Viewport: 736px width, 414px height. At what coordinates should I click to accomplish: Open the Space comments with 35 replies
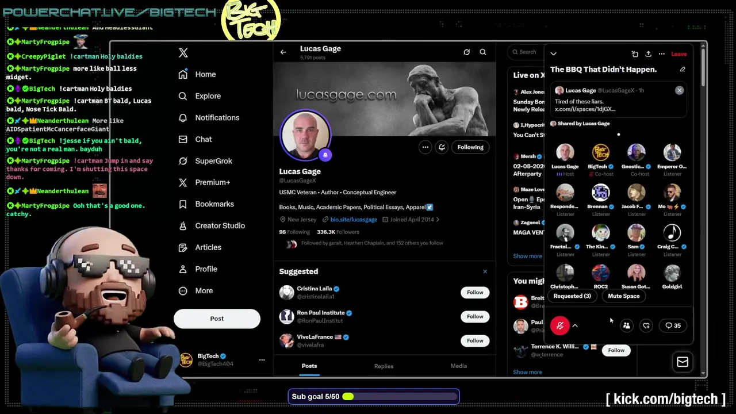(673, 326)
